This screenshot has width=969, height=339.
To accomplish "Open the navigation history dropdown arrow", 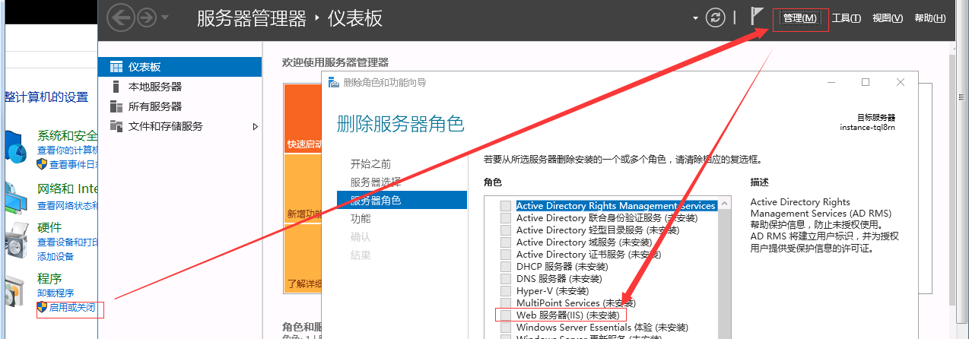I will [x=165, y=17].
